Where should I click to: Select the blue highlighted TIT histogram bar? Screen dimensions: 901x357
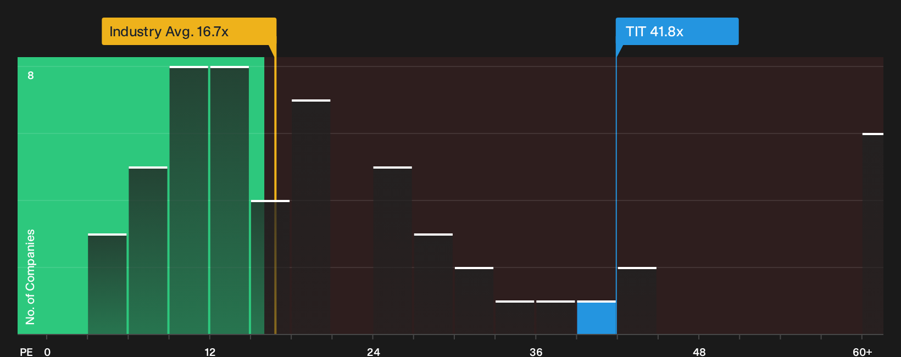596,317
